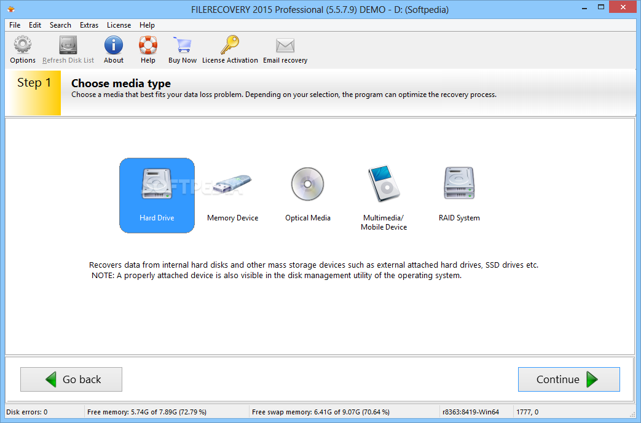
Task: Open the Help menu
Action: [147, 25]
